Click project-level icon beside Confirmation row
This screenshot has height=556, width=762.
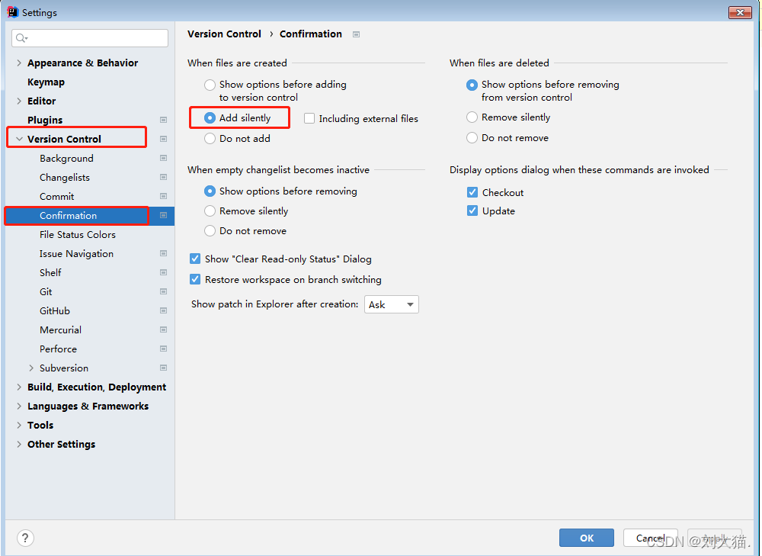point(163,216)
